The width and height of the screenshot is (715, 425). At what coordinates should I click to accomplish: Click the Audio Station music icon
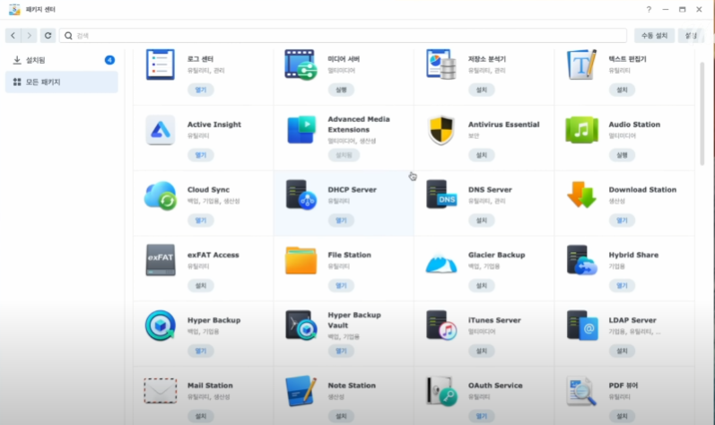point(581,130)
